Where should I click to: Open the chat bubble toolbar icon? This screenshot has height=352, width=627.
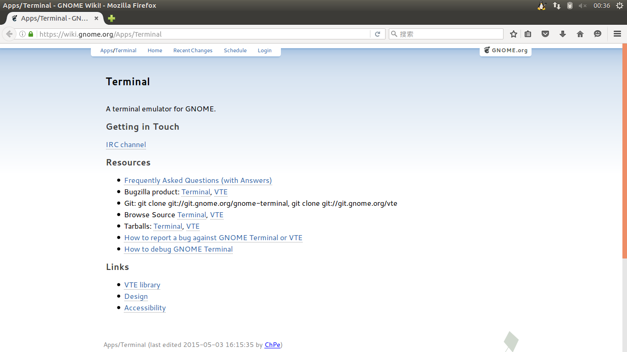(598, 34)
